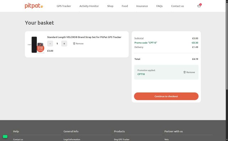
Task: Open Legal information footer link
Action: pyautogui.click(x=72, y=140)
